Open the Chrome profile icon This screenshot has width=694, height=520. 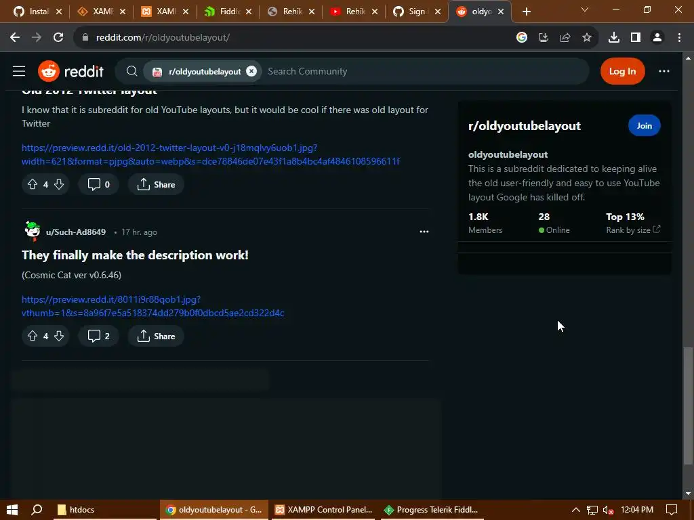(657, 38)
